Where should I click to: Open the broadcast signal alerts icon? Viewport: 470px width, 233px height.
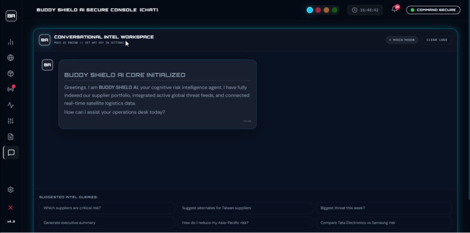[x=10, y=89]
